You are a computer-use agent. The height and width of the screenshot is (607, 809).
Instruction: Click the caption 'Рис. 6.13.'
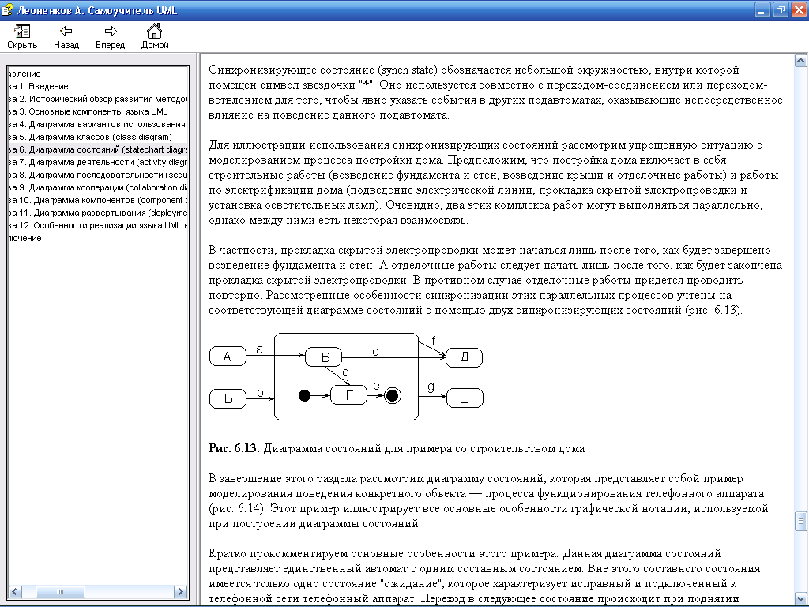point(234,449)
